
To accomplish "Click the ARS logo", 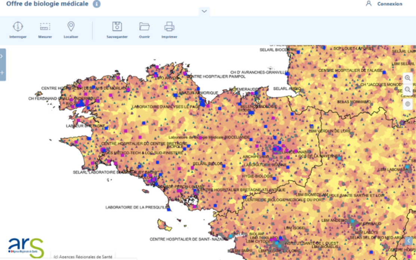I will (x=26, y=248).
